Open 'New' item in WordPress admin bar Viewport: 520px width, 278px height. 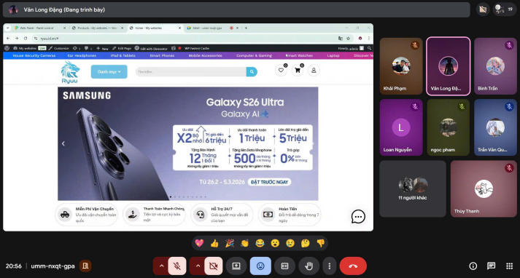(103, 48)
